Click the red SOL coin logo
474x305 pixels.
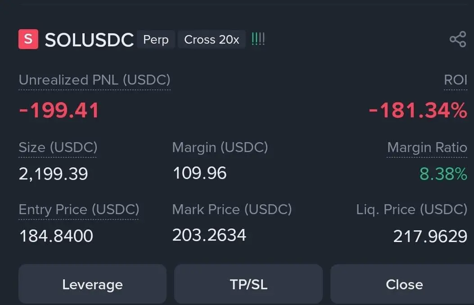28,39
